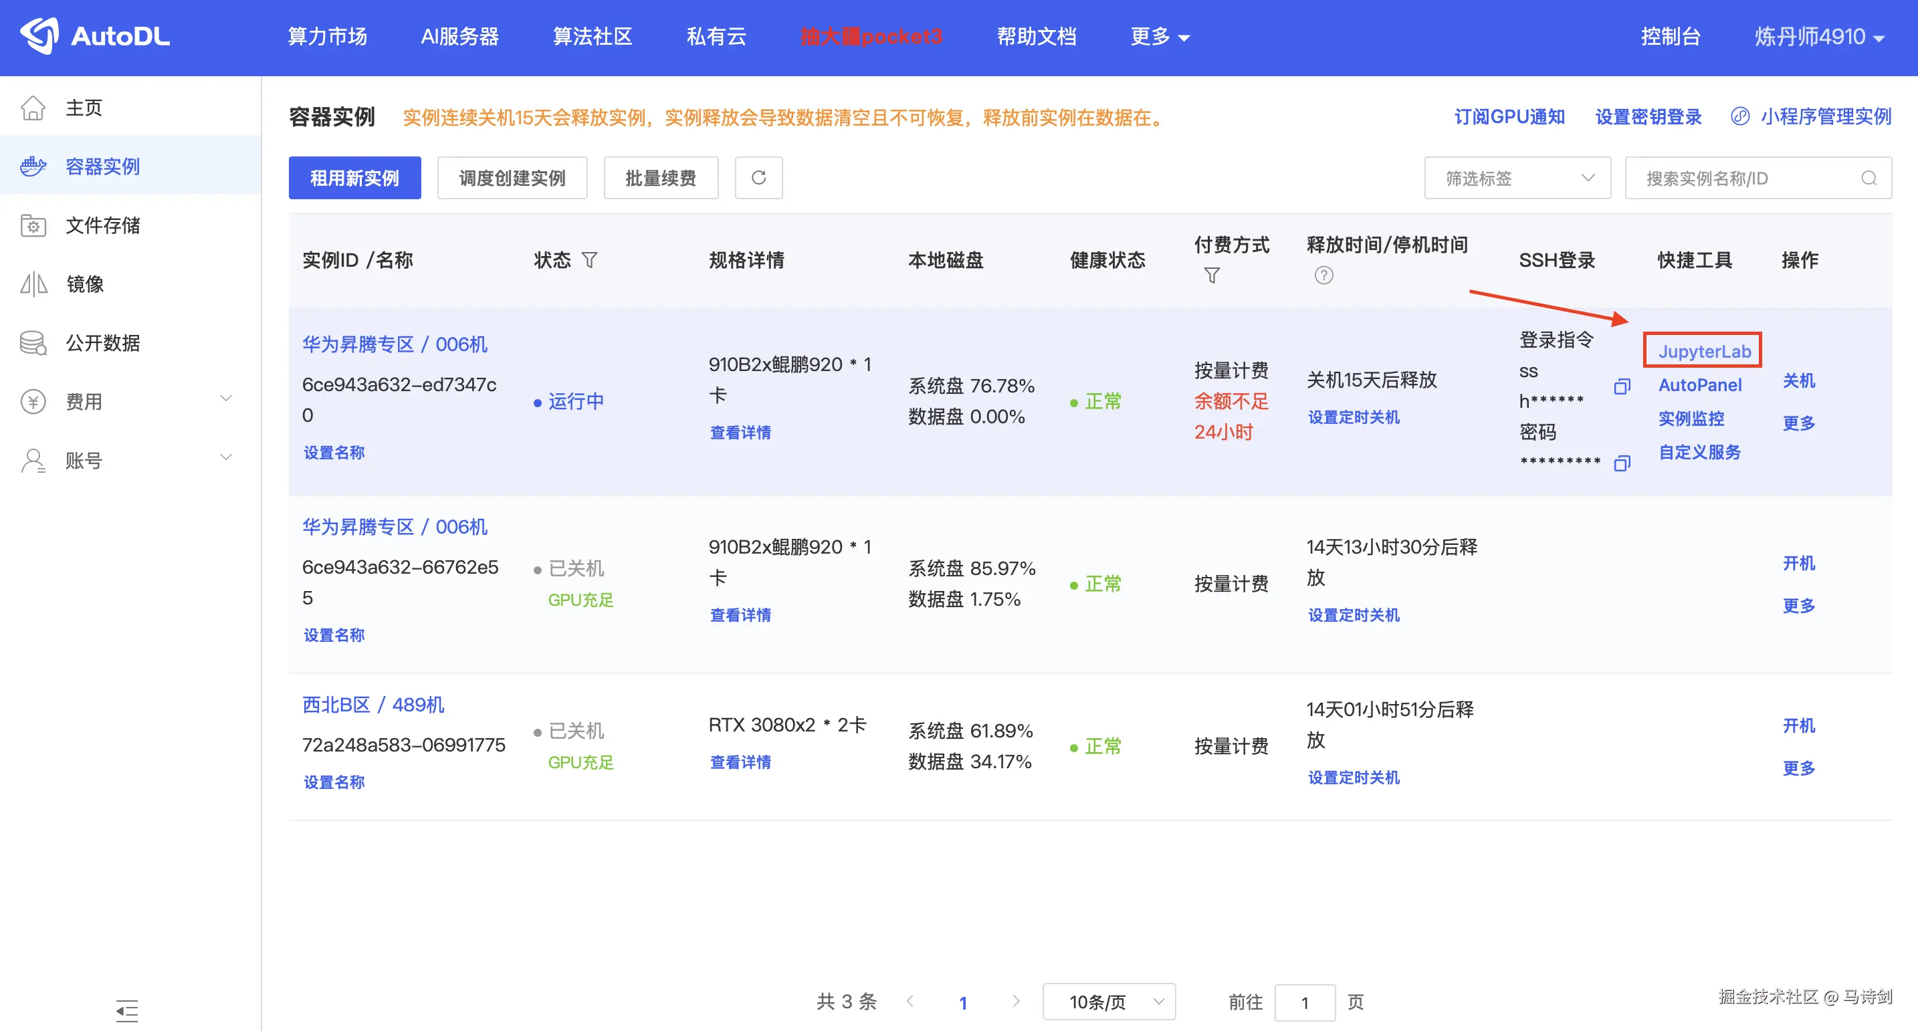Click the instance search magnifier icon

1868,178
